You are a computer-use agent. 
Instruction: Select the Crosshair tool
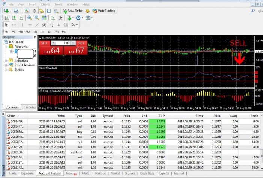[14, 25]
